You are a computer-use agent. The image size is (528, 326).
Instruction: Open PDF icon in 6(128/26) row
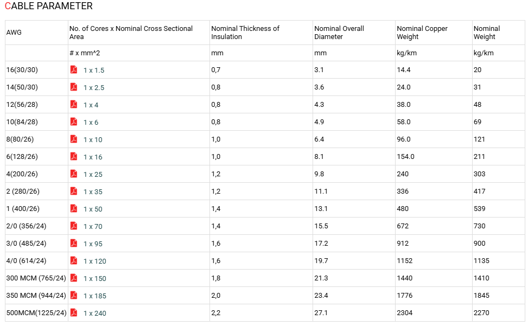[74, 156]
